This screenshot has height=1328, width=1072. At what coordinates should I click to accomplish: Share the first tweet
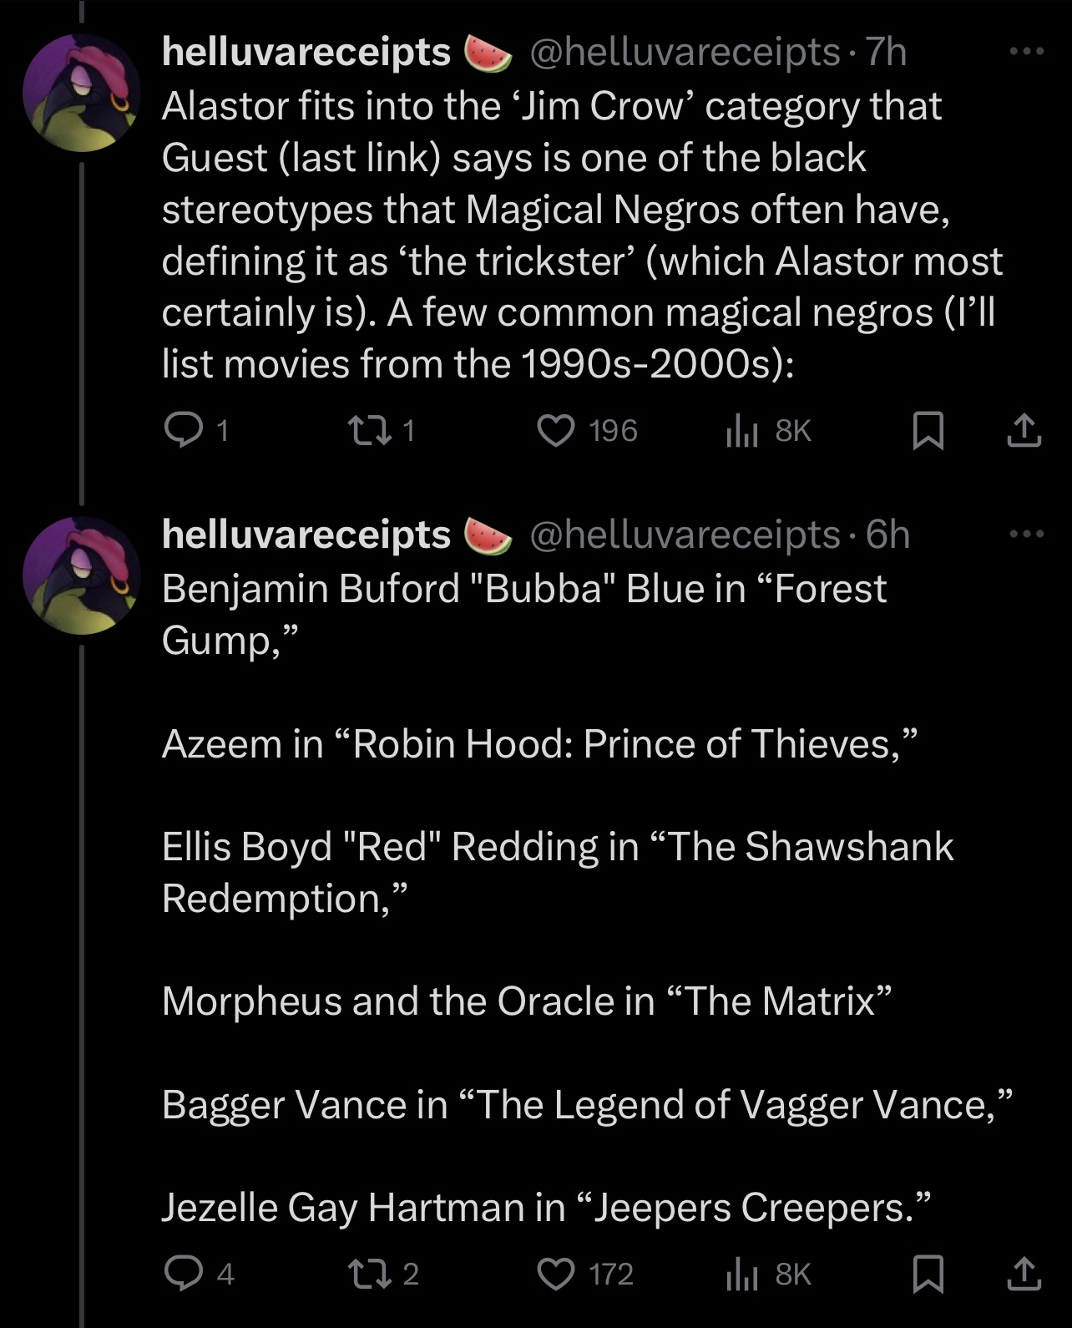coord(1024,430)
